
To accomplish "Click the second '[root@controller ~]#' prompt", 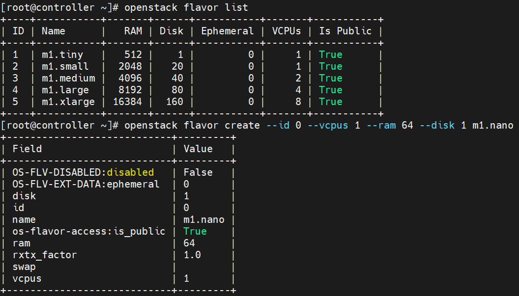I will coord(59,125).
